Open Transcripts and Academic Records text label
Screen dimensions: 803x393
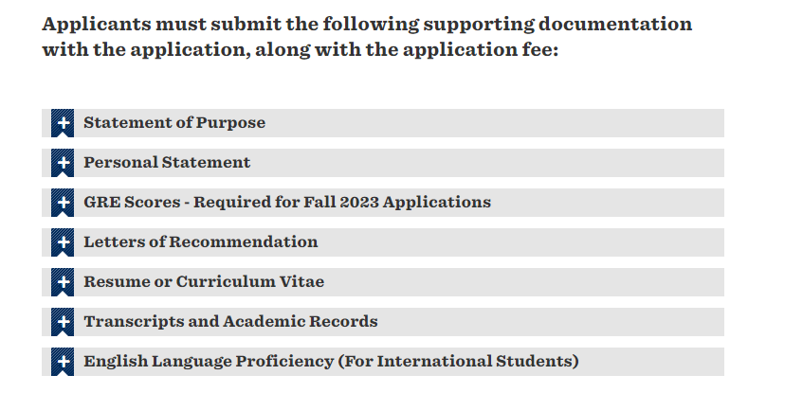click(230, 322)
